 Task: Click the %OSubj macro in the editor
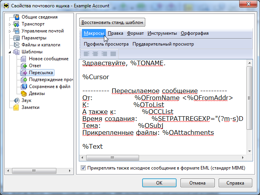(151, 125)
